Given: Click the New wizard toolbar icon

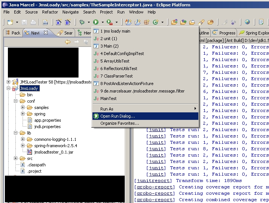Looking at the screenshot, I should click(10, 22).
